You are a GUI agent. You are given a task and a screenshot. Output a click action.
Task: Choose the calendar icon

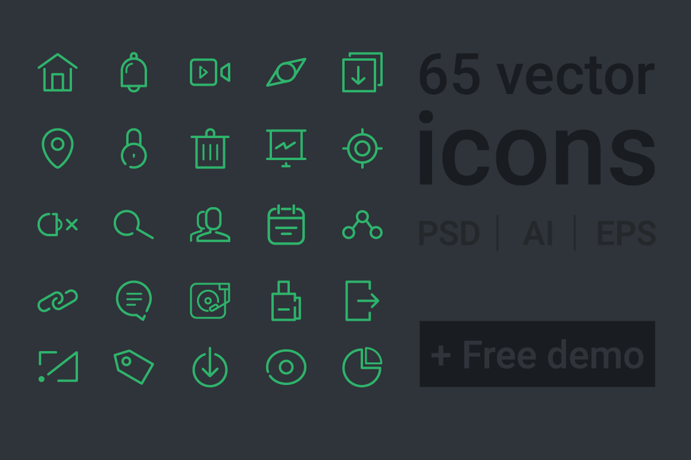tap(286, 225)
